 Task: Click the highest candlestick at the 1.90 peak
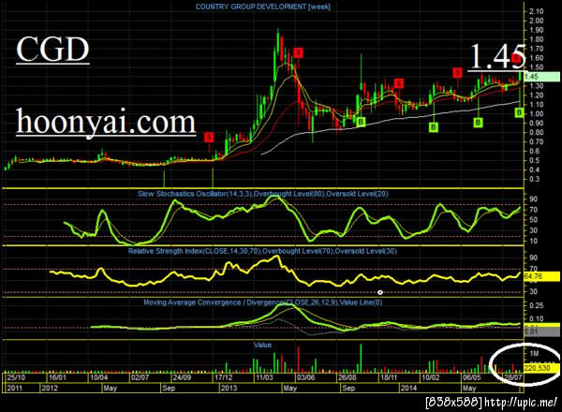point(278,43)
